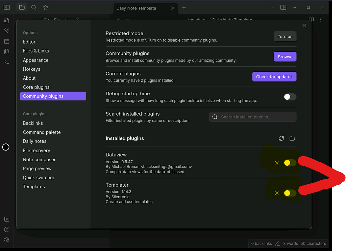Click 8 words in status bar
346x251 pixels.
point(290,244)
